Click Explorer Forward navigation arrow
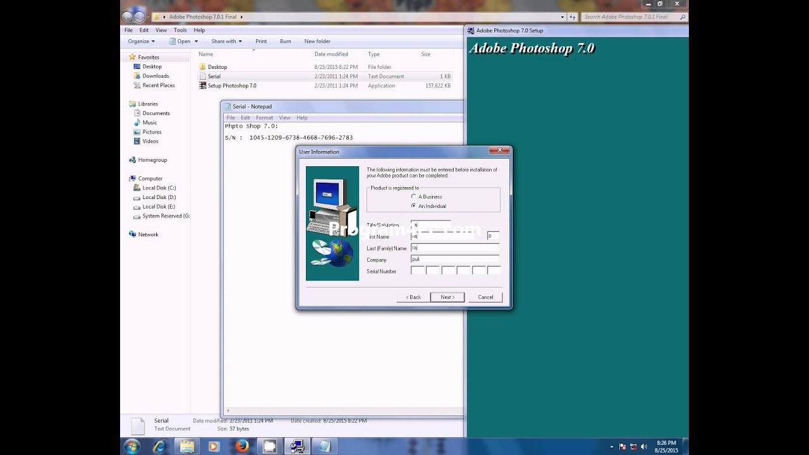This screenshot has height=455, width=809. (139, 17)
